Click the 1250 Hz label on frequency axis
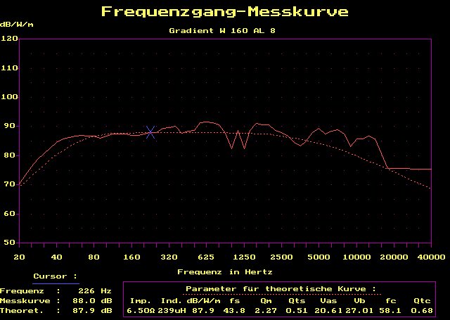Screen dimensions: 450x320 244,257
